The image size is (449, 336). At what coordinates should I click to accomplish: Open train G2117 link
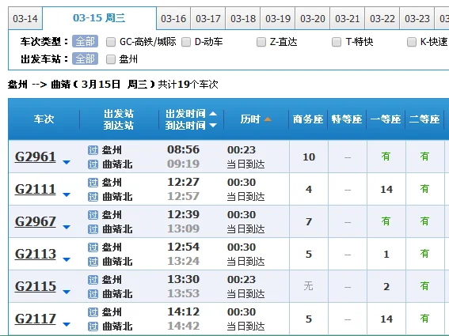(35, 319)
